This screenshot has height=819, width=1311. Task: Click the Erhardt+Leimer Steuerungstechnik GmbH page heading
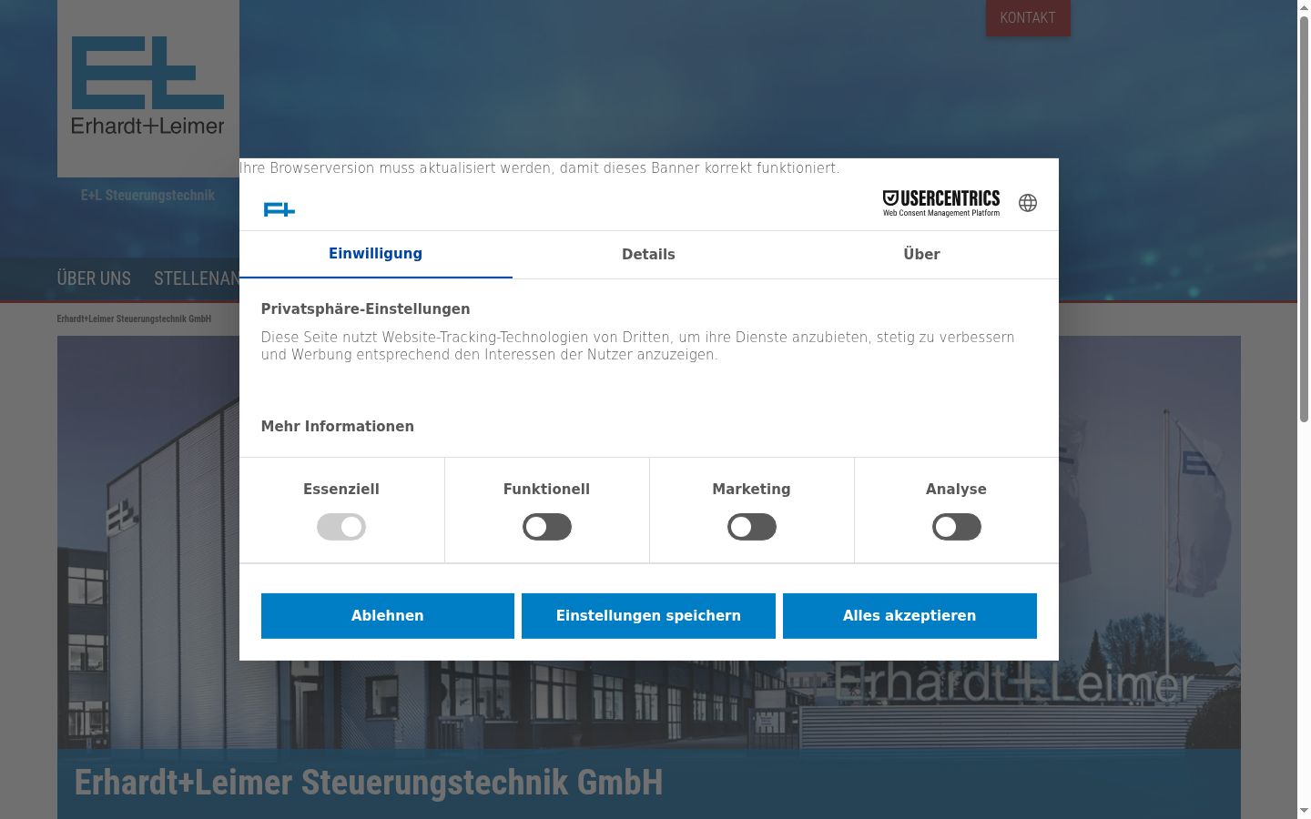[x=369, y=783]
